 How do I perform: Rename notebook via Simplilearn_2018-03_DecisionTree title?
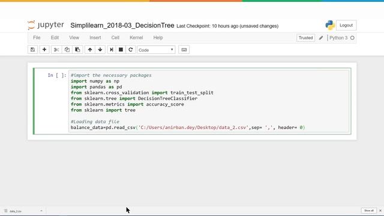122,25
